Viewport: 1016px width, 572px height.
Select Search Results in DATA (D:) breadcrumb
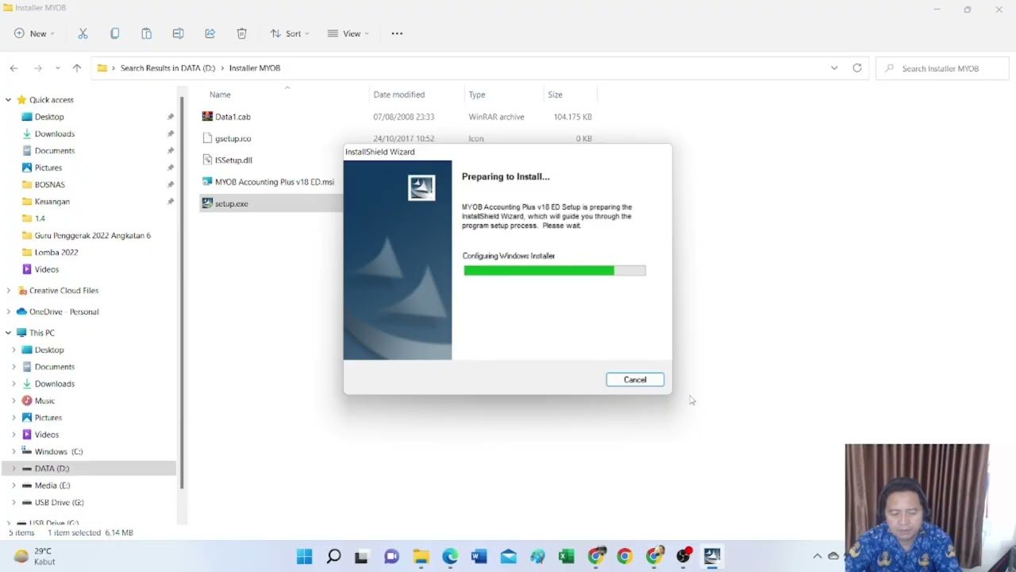(x=167, y=68)
